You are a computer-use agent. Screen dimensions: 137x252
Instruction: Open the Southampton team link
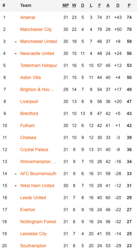click(33, 246)
